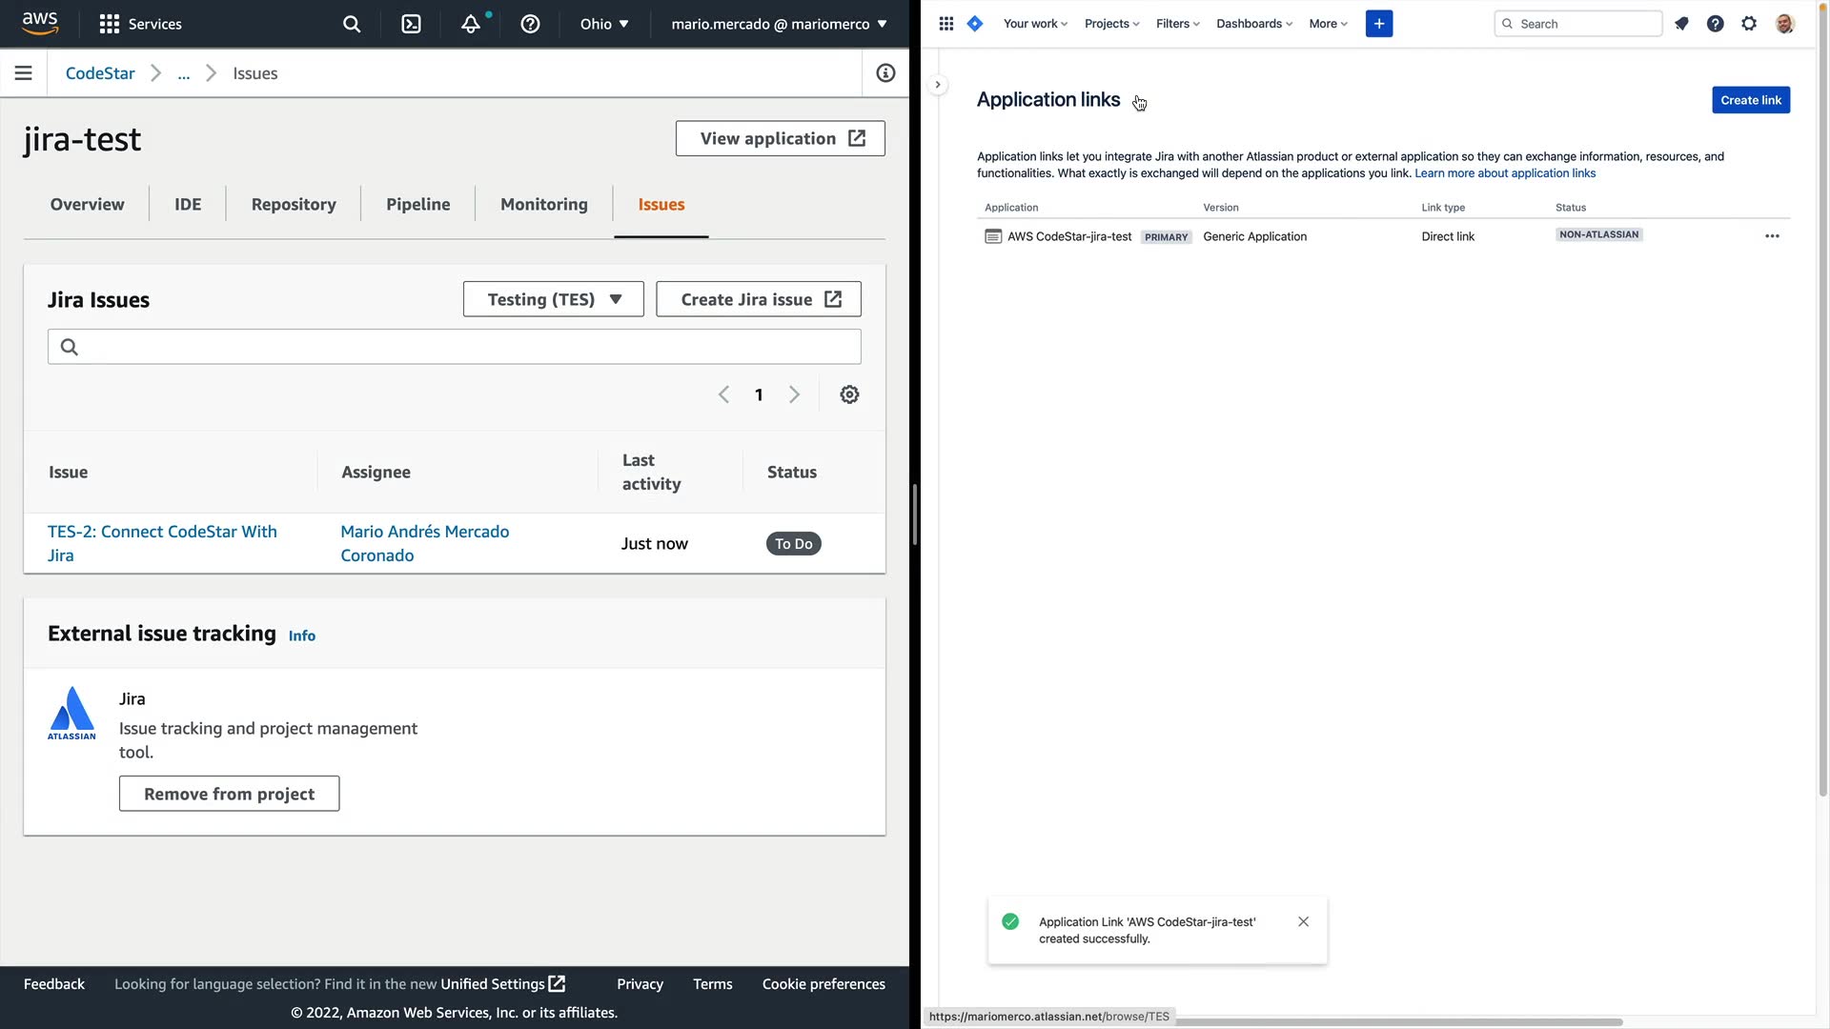Image resolution: width=1830 pixels, height=1029 pixels.
Task: Open Testing (TES) project dropdown
Action: pos(553,299)
